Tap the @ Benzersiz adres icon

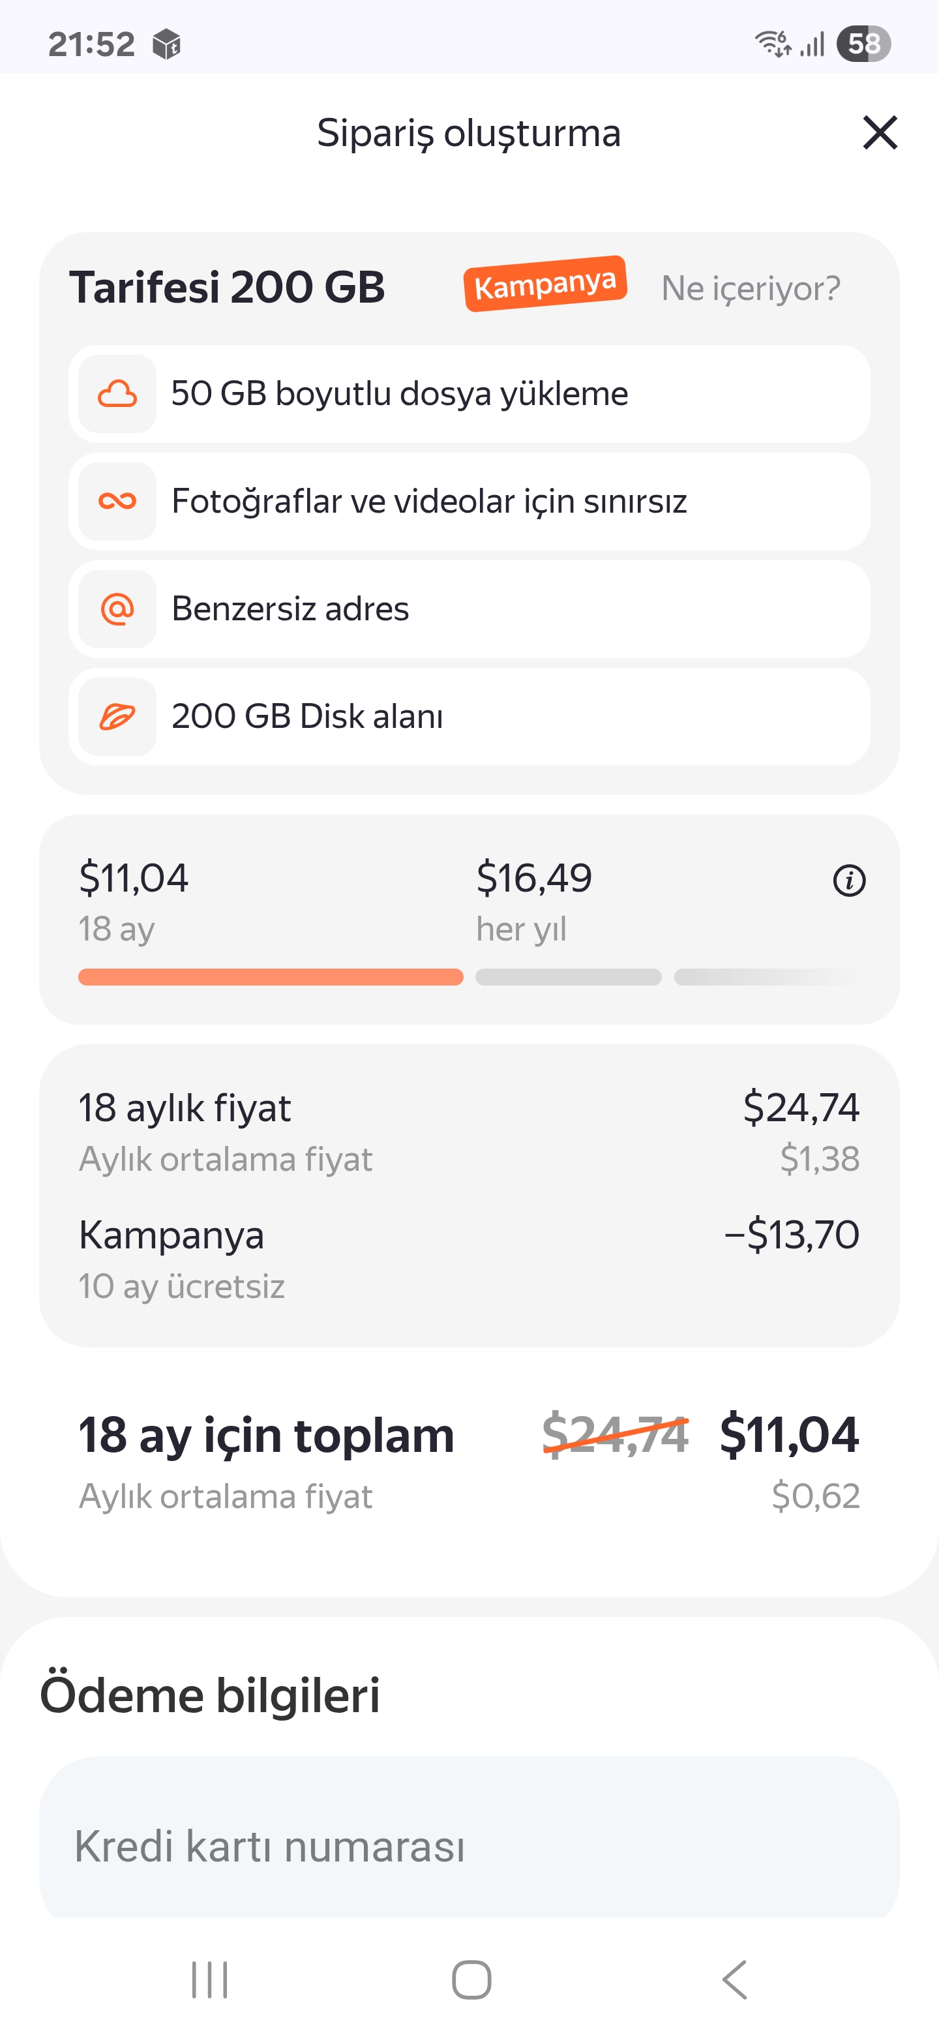point(117,609)
